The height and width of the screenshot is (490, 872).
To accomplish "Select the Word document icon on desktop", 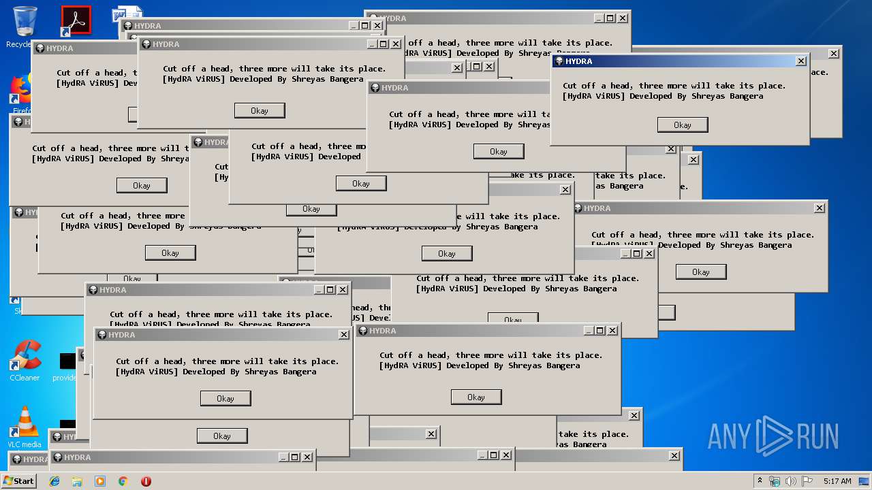I will pos(128,12).
